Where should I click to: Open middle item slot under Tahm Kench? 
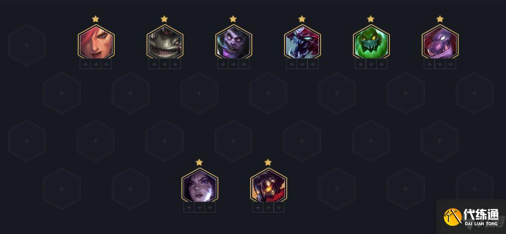(165, 64)
